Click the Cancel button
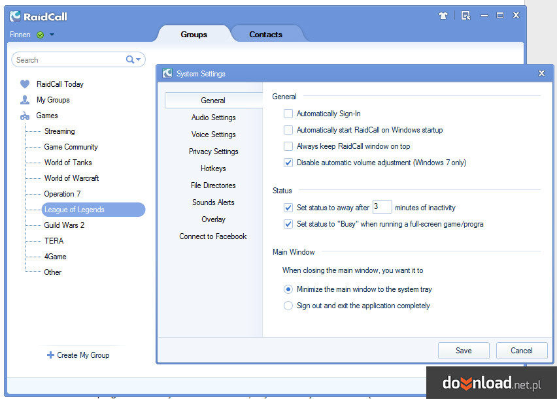This screenshot has height=399, width=557. (522, 351)
